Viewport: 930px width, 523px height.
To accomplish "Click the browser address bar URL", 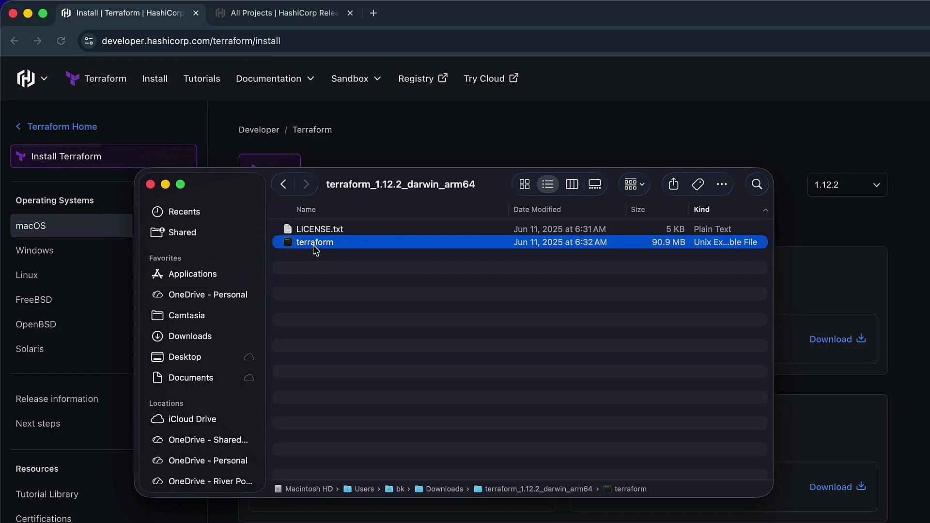I will pos(191,41).
